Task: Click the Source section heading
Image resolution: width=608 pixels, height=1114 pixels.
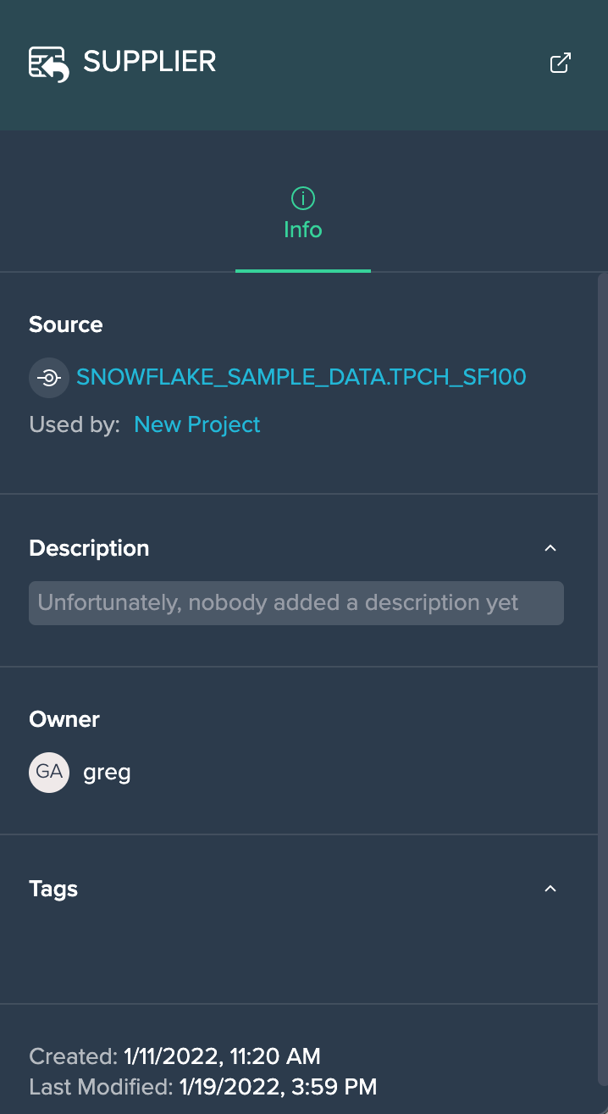Action: pos(66,324)
